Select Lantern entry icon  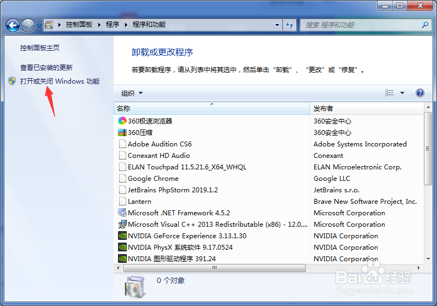[122, 201]
